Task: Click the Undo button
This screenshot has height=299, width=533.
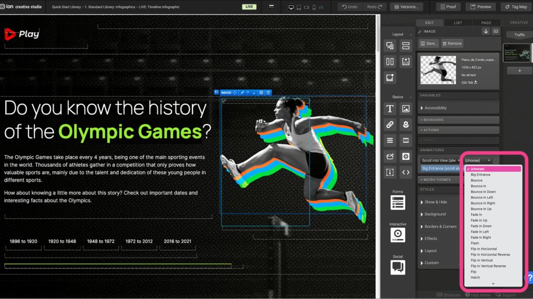Action: click(349, 7)
